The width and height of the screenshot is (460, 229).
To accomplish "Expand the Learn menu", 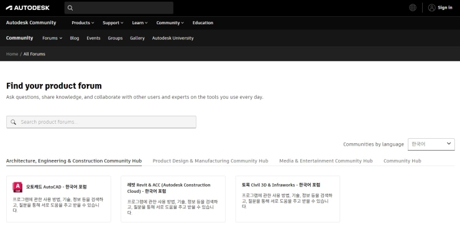I will tap(140, 23).
